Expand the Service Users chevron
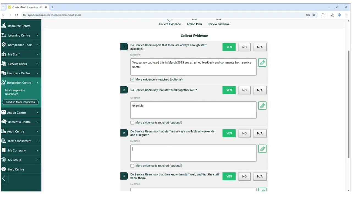 pyautogui.click(x=37, y=64)
